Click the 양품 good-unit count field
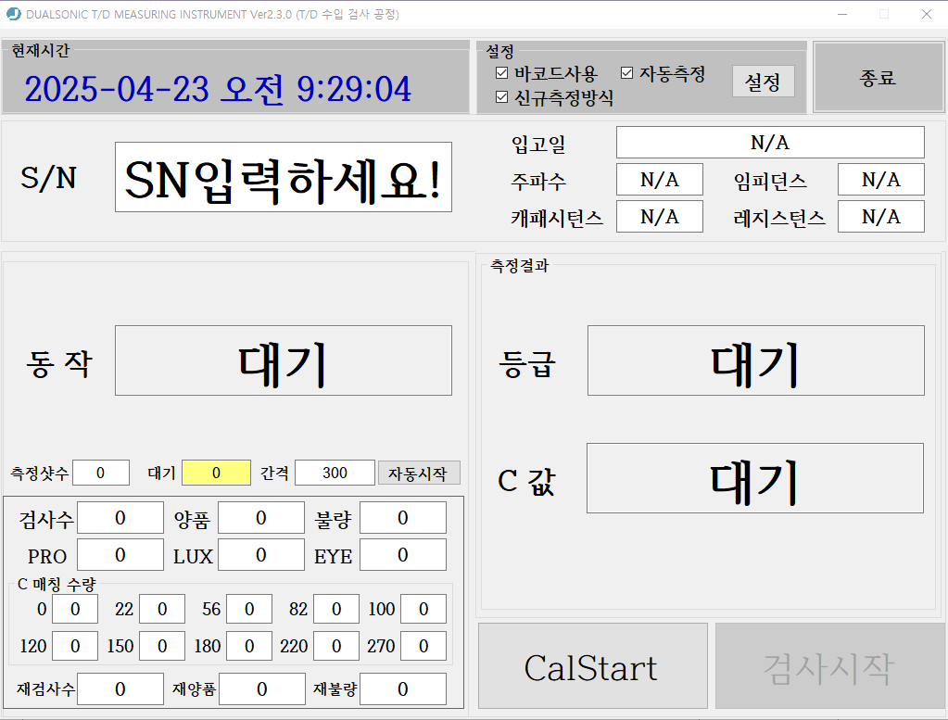Screen dimensions: 948x720 click(261, 517)
